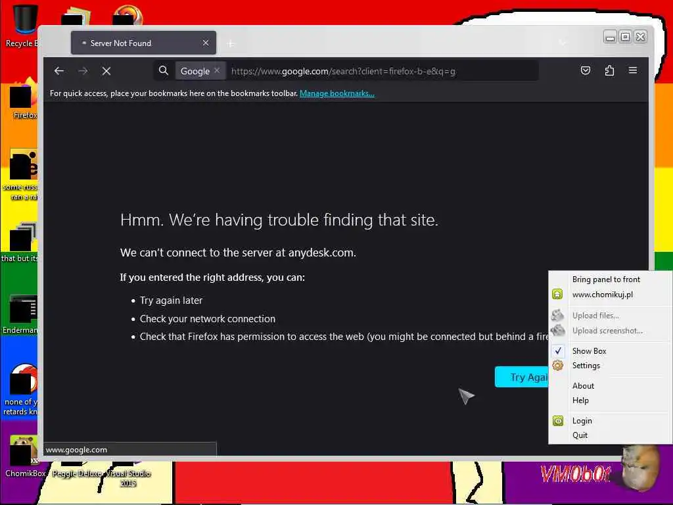Open www.chomikuj.pl menu entry
Screen dimensions: 673x505
pos(603,295)
